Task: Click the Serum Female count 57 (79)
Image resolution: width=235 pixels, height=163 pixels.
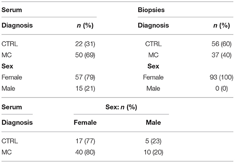Action: pos(85,77)
